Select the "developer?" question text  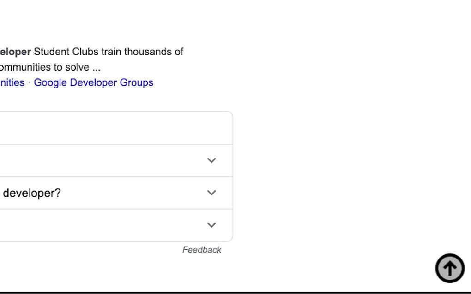coord(31,193)
